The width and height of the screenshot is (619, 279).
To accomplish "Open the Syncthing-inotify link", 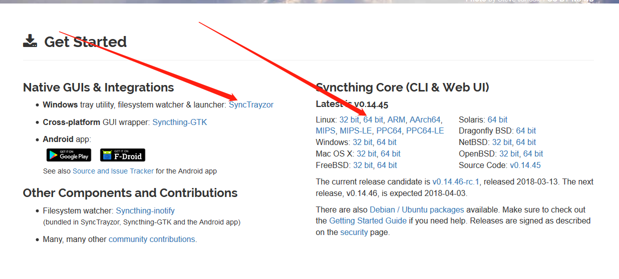I will (x=145, y=211).
